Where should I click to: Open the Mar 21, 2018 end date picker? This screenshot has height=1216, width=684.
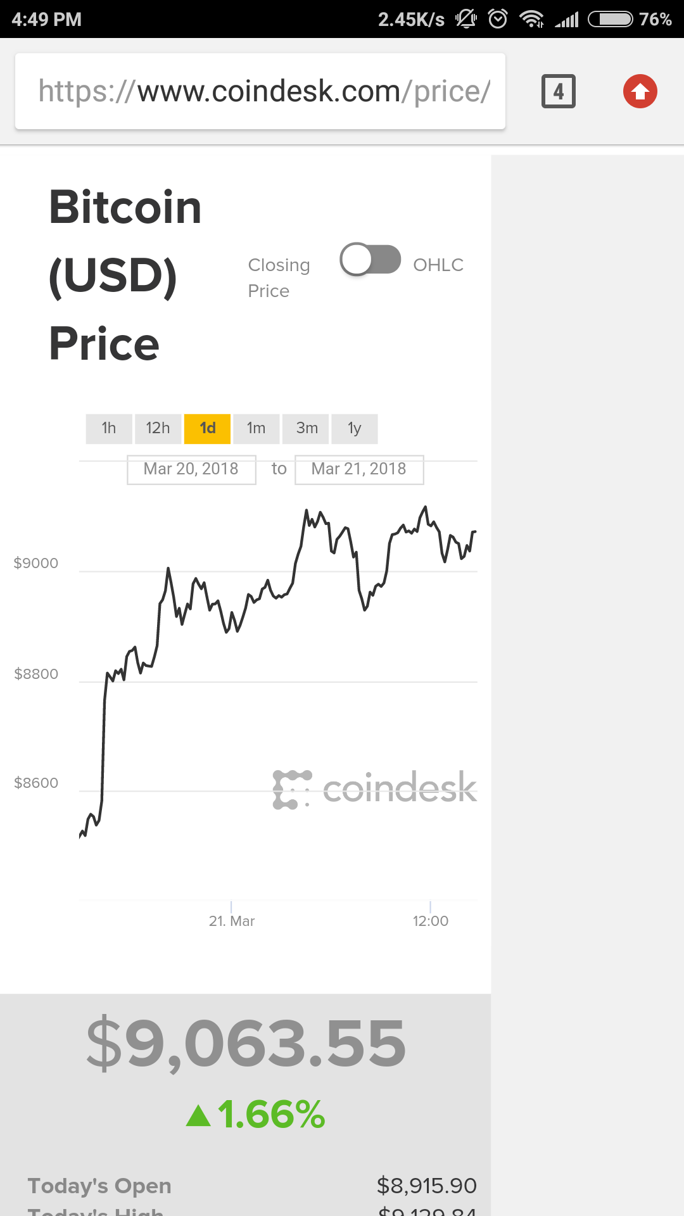point(359,469)
